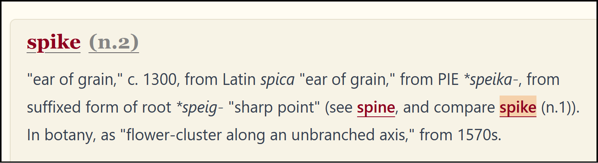Follow the "spine" cross-reference link
The width and height of the screenshot is (598, 163).
[376, 108]
